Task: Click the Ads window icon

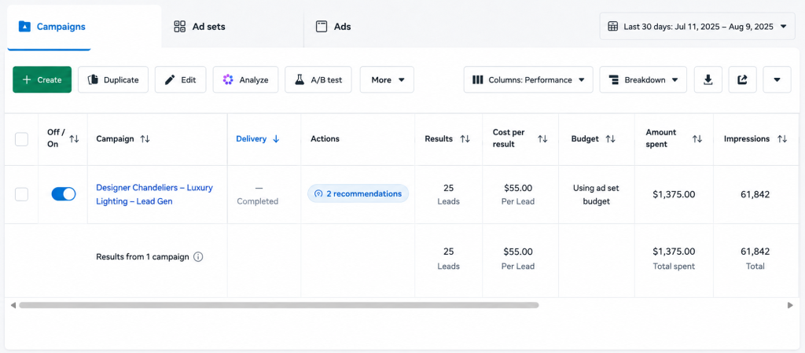Action: 322,27
